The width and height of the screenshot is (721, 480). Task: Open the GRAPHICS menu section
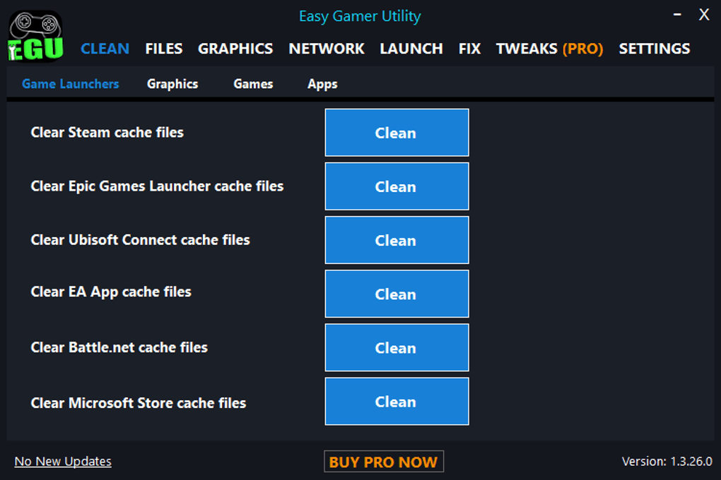[235, 49]
